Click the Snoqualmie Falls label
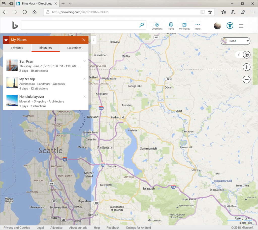Image resolution: width=258 pixels, height=230 pixels. coord(223,181)
